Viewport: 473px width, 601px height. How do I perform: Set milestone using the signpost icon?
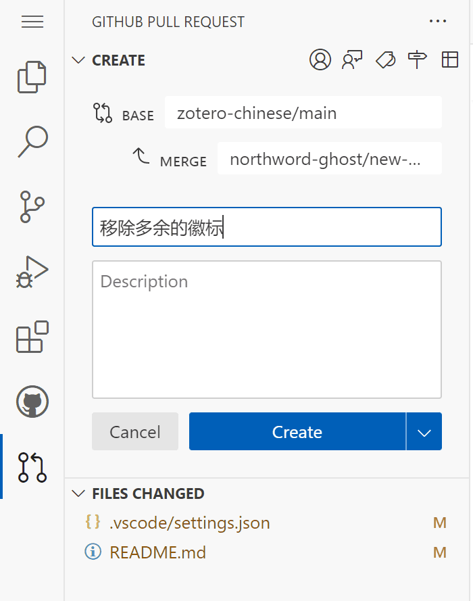coord(417,60)
